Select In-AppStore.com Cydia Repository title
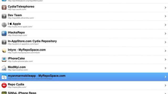 coord(32,41)
